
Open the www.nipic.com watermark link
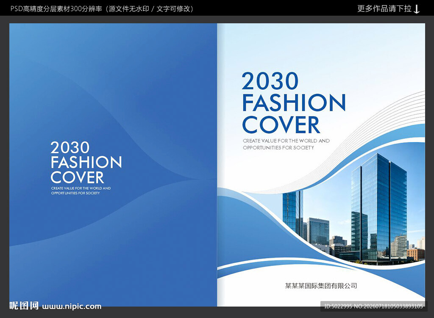pyautogui.click(x=72, y=307)
